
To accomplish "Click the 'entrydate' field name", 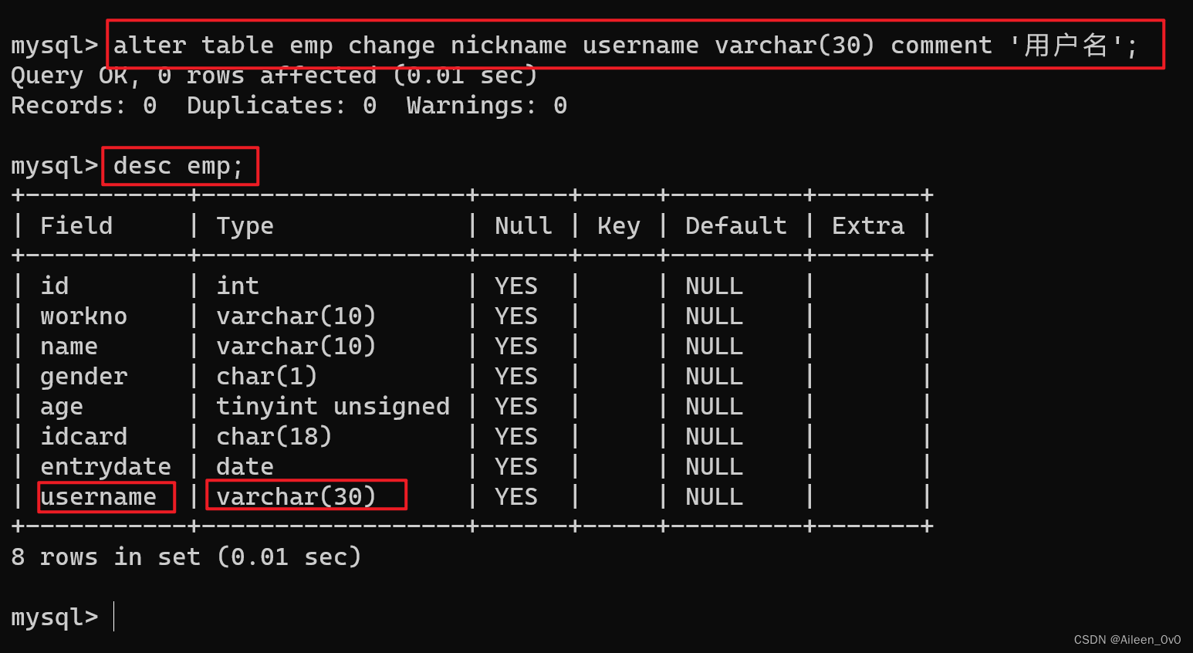I will pos(106,466).
